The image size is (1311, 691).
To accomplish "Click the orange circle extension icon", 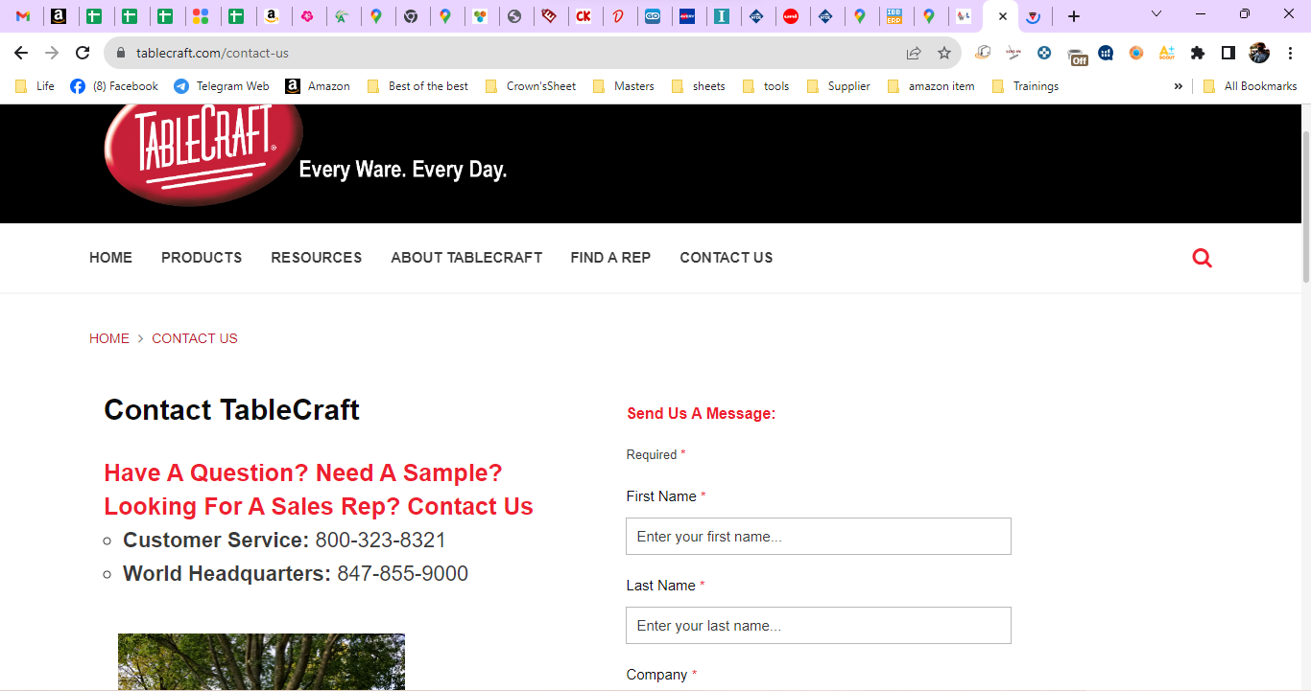I will pyautogui.click(x=1136, y=54).
